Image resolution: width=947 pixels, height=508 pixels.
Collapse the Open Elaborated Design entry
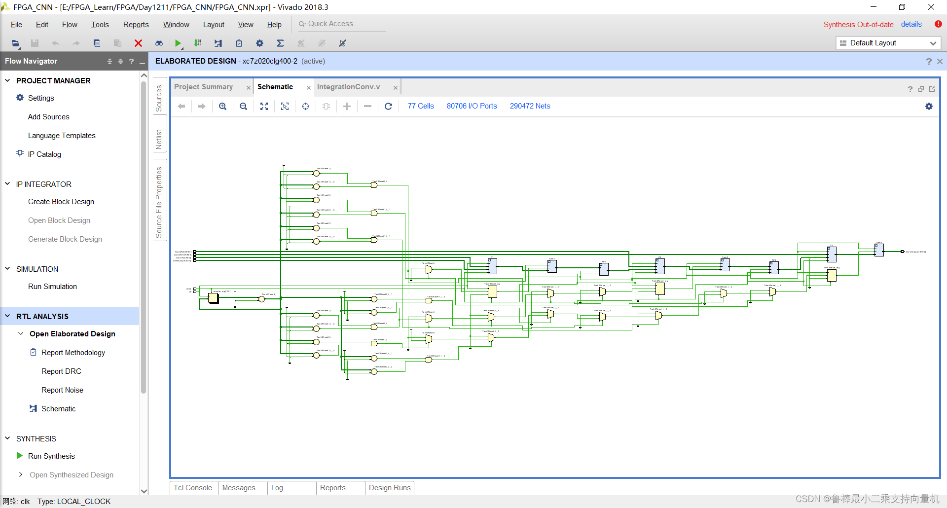tap(21, 333)
